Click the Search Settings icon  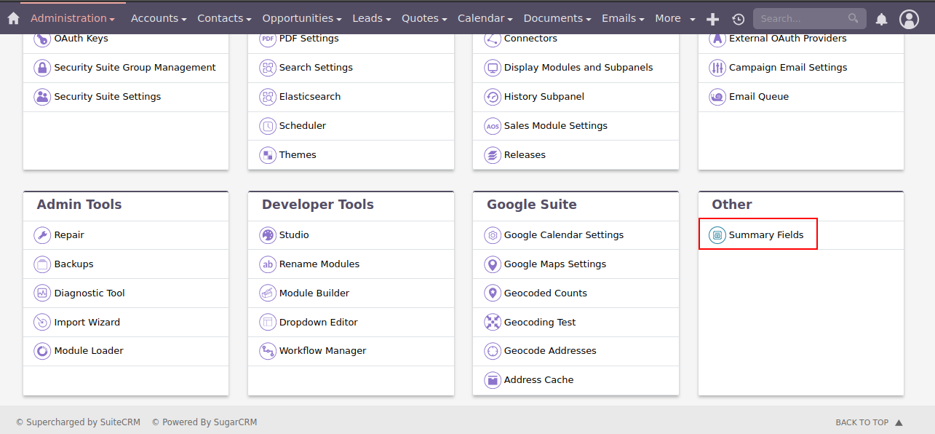[x=268, y=68]
